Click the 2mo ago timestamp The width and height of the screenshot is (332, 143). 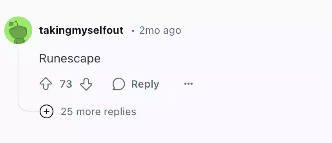160,31
